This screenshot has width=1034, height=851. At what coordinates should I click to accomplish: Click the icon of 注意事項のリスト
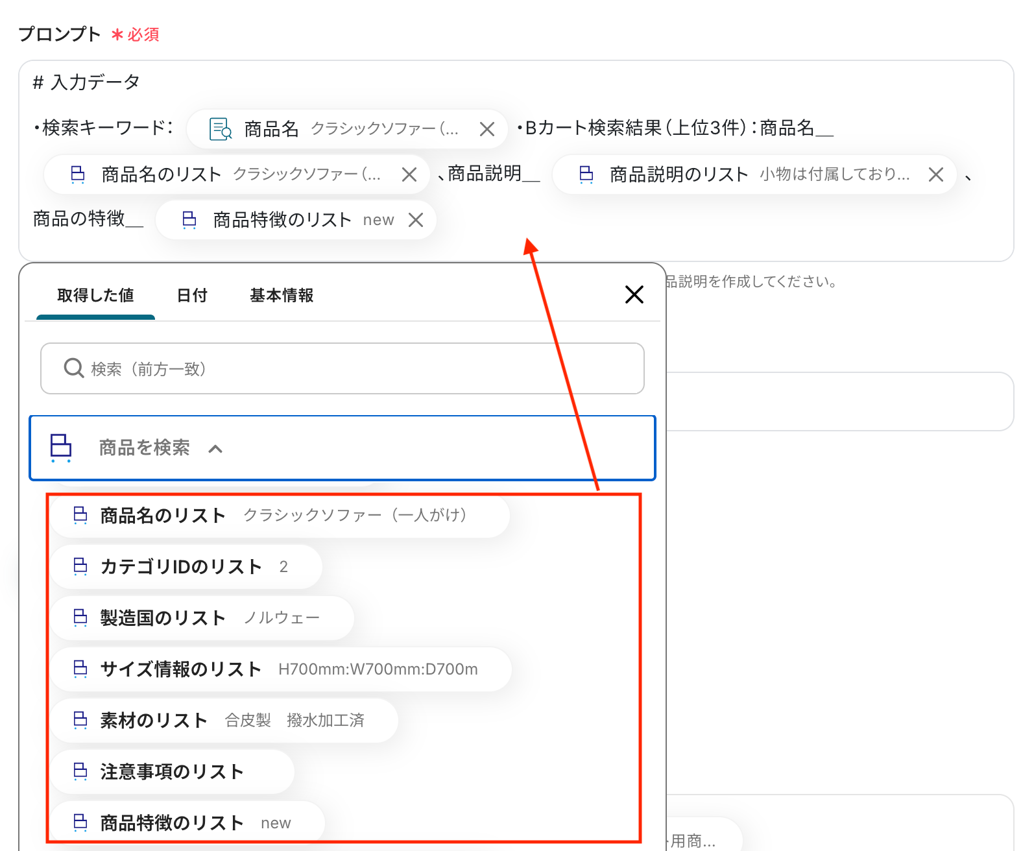point(80,772)
